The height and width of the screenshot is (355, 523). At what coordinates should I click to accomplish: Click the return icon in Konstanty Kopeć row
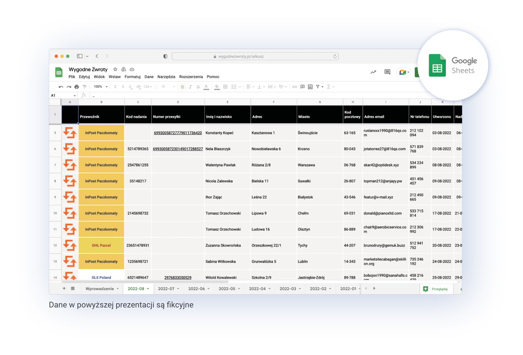click(x=70, y=133)
